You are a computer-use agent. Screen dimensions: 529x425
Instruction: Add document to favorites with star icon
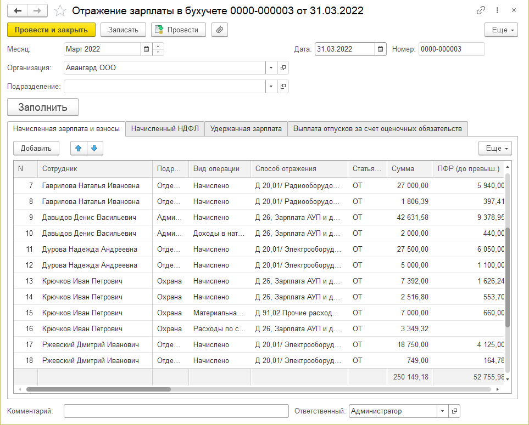click(62, 10)
